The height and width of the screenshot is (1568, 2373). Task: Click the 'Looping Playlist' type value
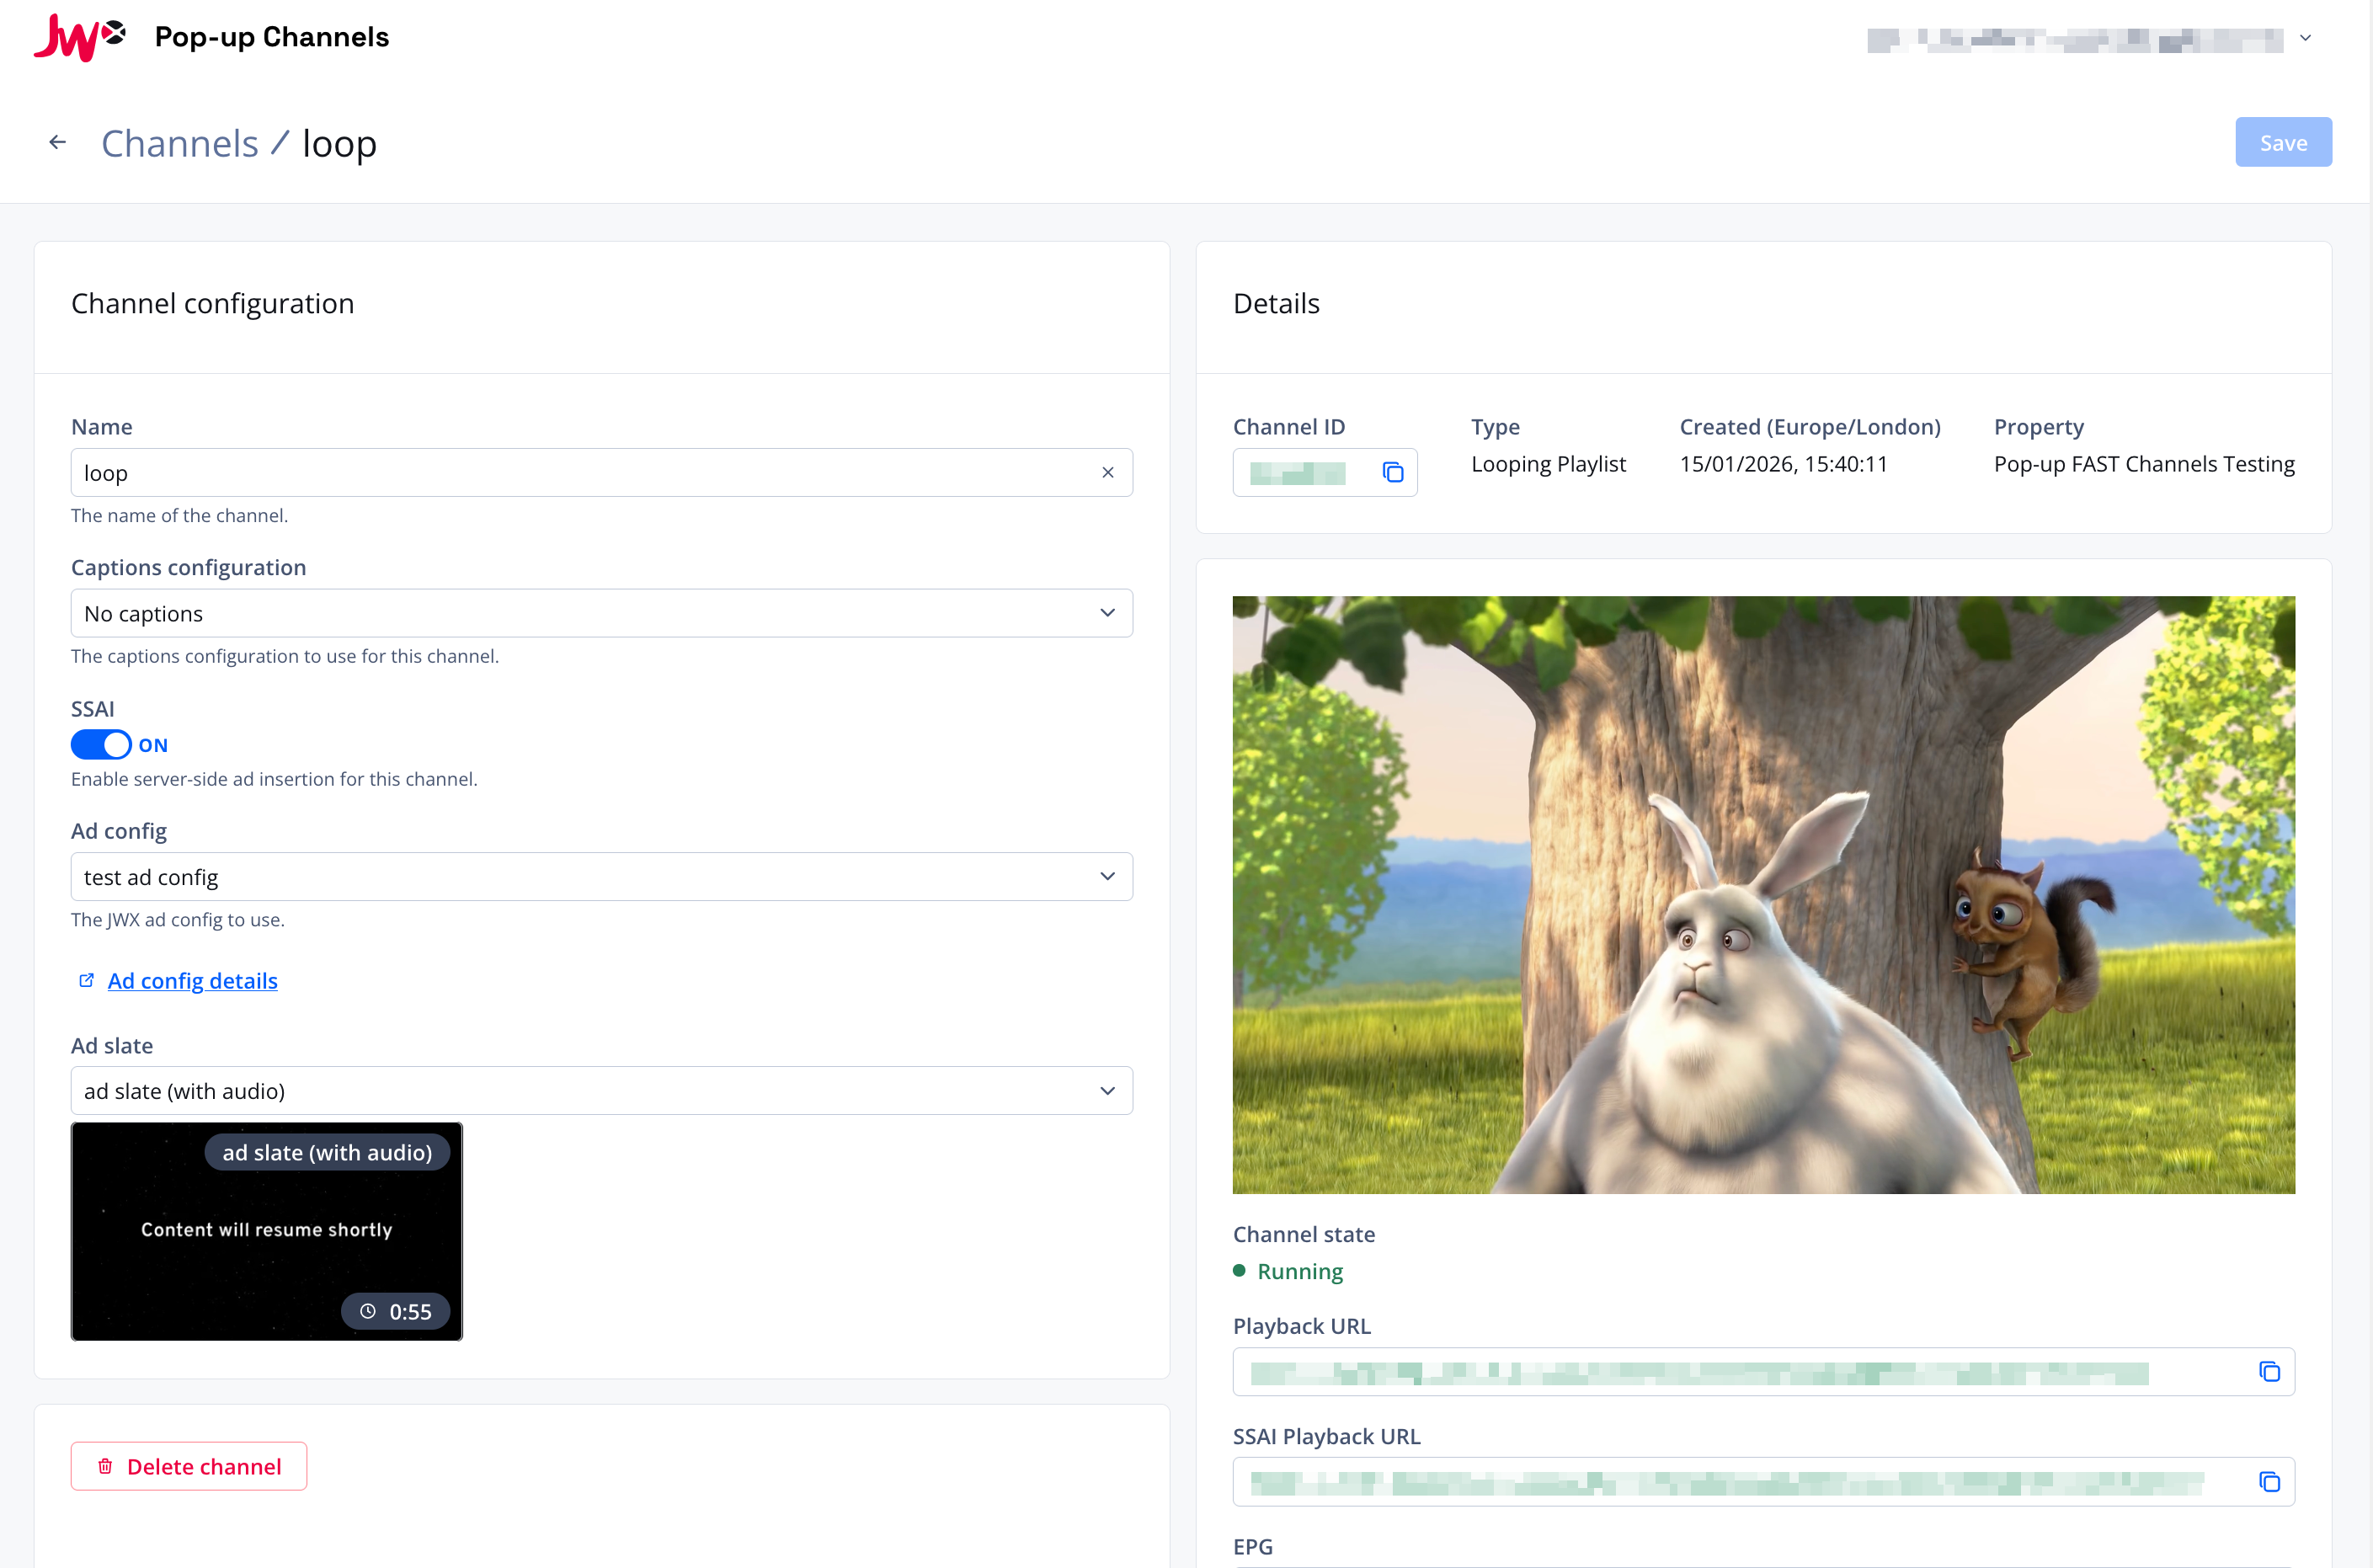(1548, 464)
